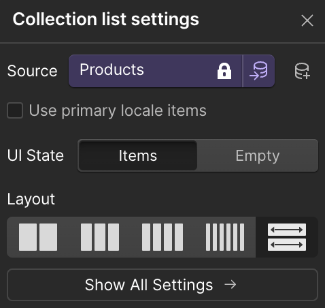Click the arrow beside Show All Settings
The height and width of the screenshot is (308, 325).
pos(230,284)
